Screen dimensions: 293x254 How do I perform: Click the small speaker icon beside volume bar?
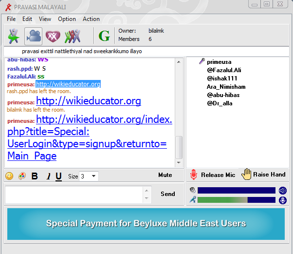pos(192,190)
